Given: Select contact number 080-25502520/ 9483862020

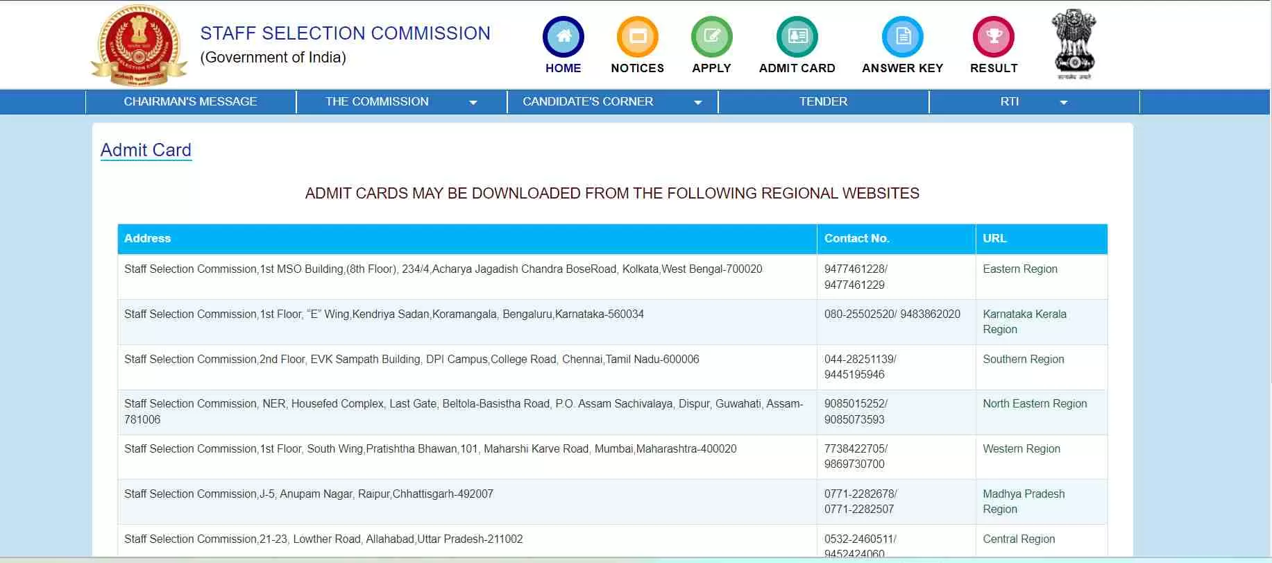Looking at the screenshot, I should pyautogui.click(x=892, y=314).
